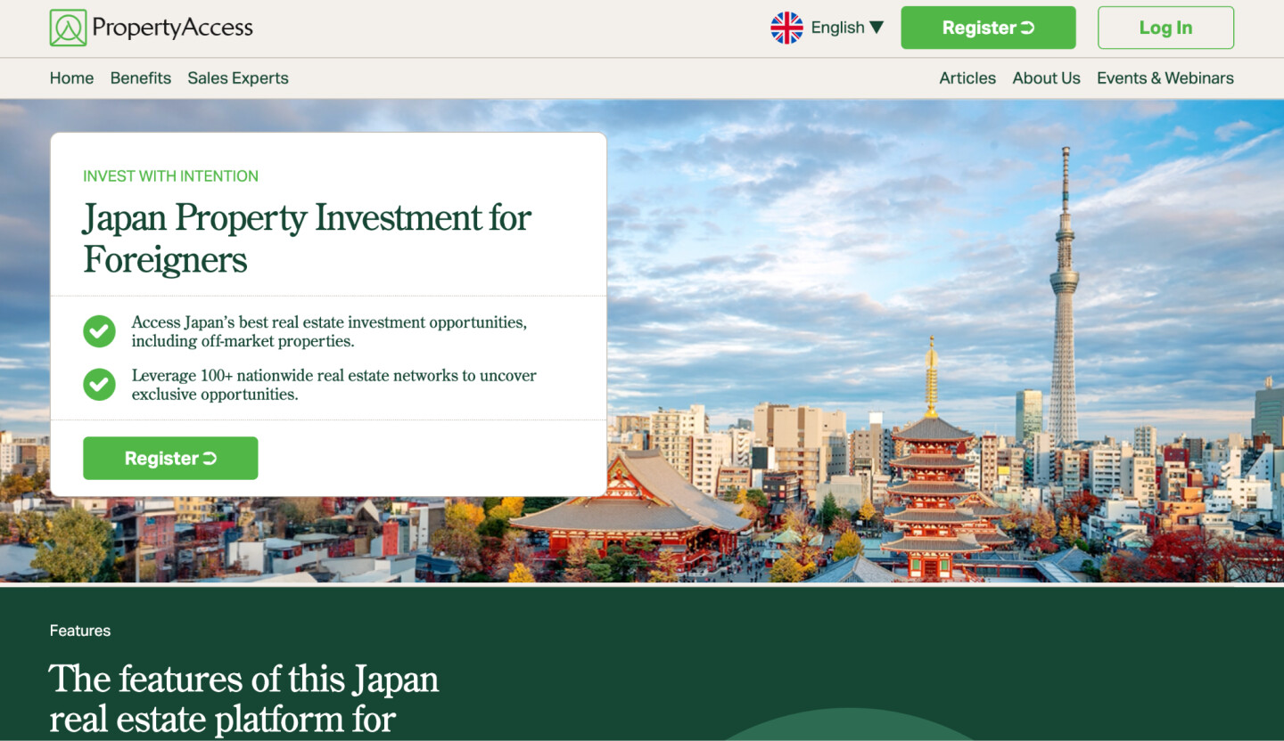This screenshot has width=1284, height=741.
Task: Open the About Us menu item
Action: pos(1046,78)
